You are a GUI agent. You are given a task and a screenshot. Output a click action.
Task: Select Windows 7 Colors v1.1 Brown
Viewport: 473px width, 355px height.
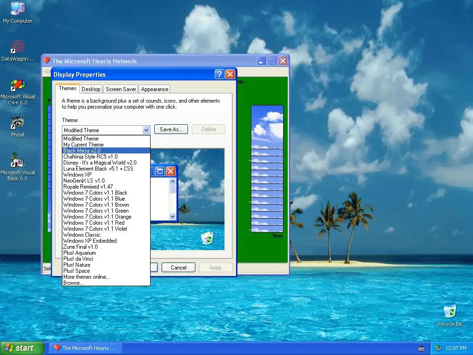tap(106, 205)
